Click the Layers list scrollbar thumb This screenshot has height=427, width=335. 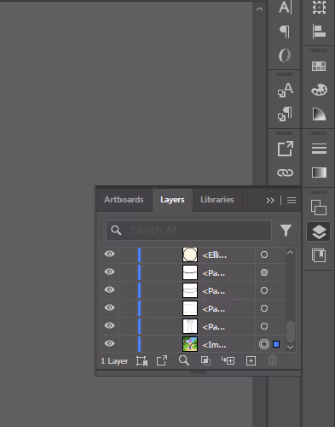[291, 331]
